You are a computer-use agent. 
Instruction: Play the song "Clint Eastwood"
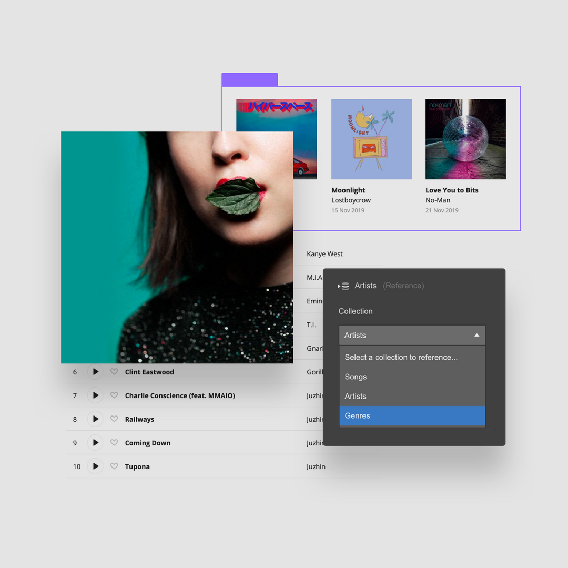pos(95,372)
